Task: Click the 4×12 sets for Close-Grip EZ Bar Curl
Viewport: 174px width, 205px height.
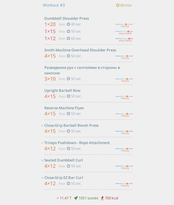Action: pyautogui.click(x=50, y=183)
